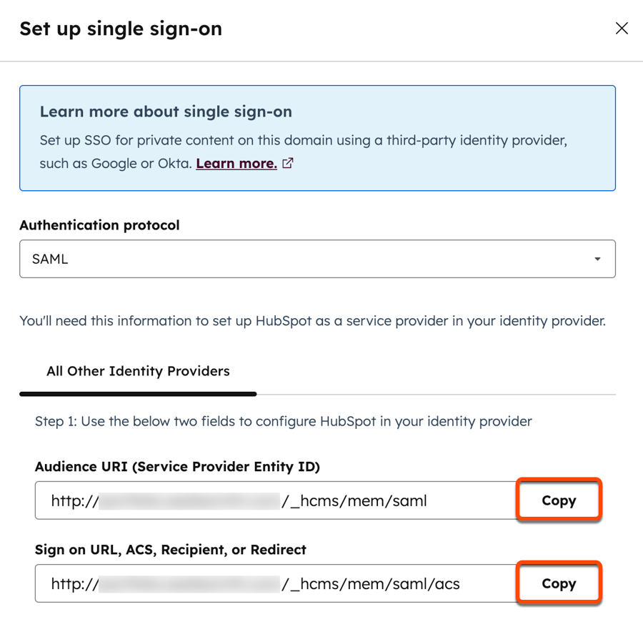Copy the Audience URI value
The height and width of the screenshot is (622, 643).
tap(558, 500)
